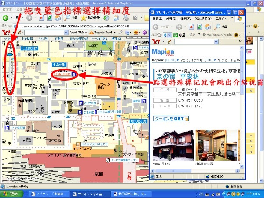Image resolution: width=264 pixels, height=198 pixels.
Task: Click popup vertical scrollbar thumb
Action: pyautogui.click(x=242, y=72)
